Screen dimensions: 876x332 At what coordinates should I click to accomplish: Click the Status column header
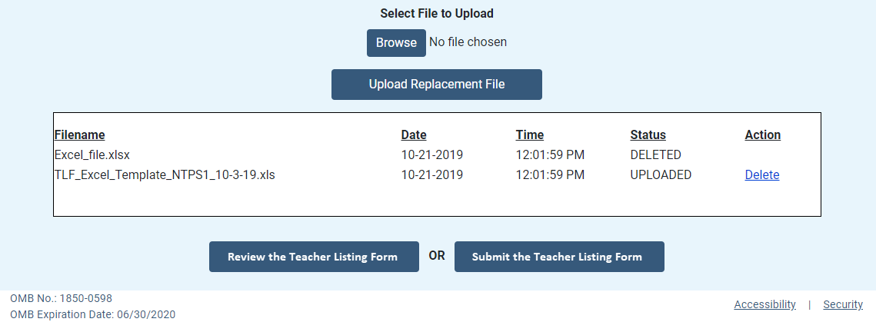[648, 135]
